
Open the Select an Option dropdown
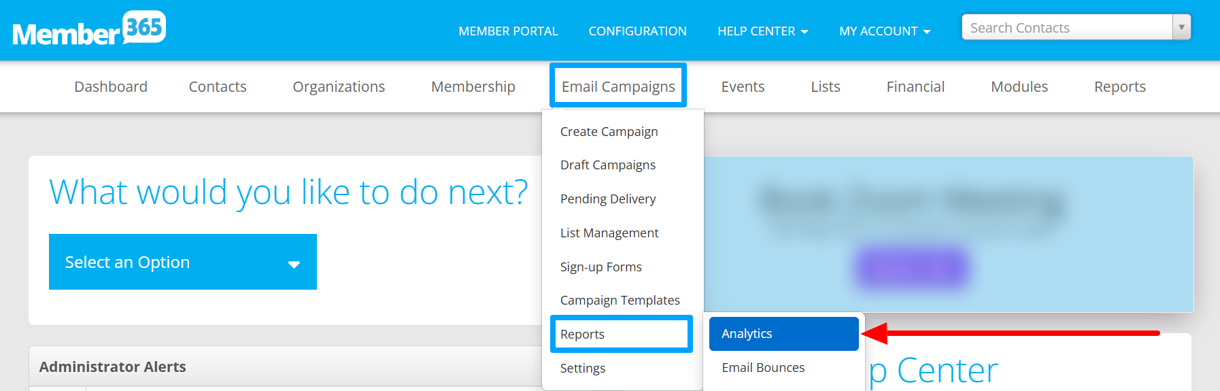coord(183,262)
